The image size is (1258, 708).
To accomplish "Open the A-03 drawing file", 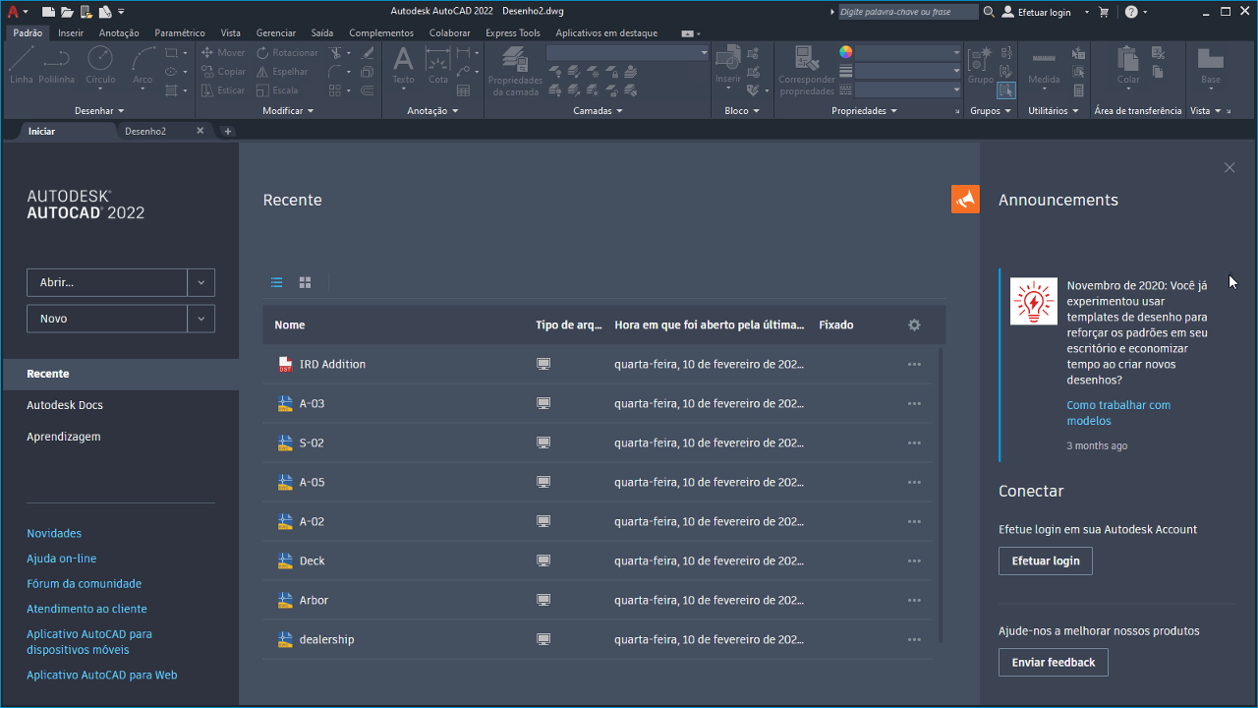I will click(312, 403).
